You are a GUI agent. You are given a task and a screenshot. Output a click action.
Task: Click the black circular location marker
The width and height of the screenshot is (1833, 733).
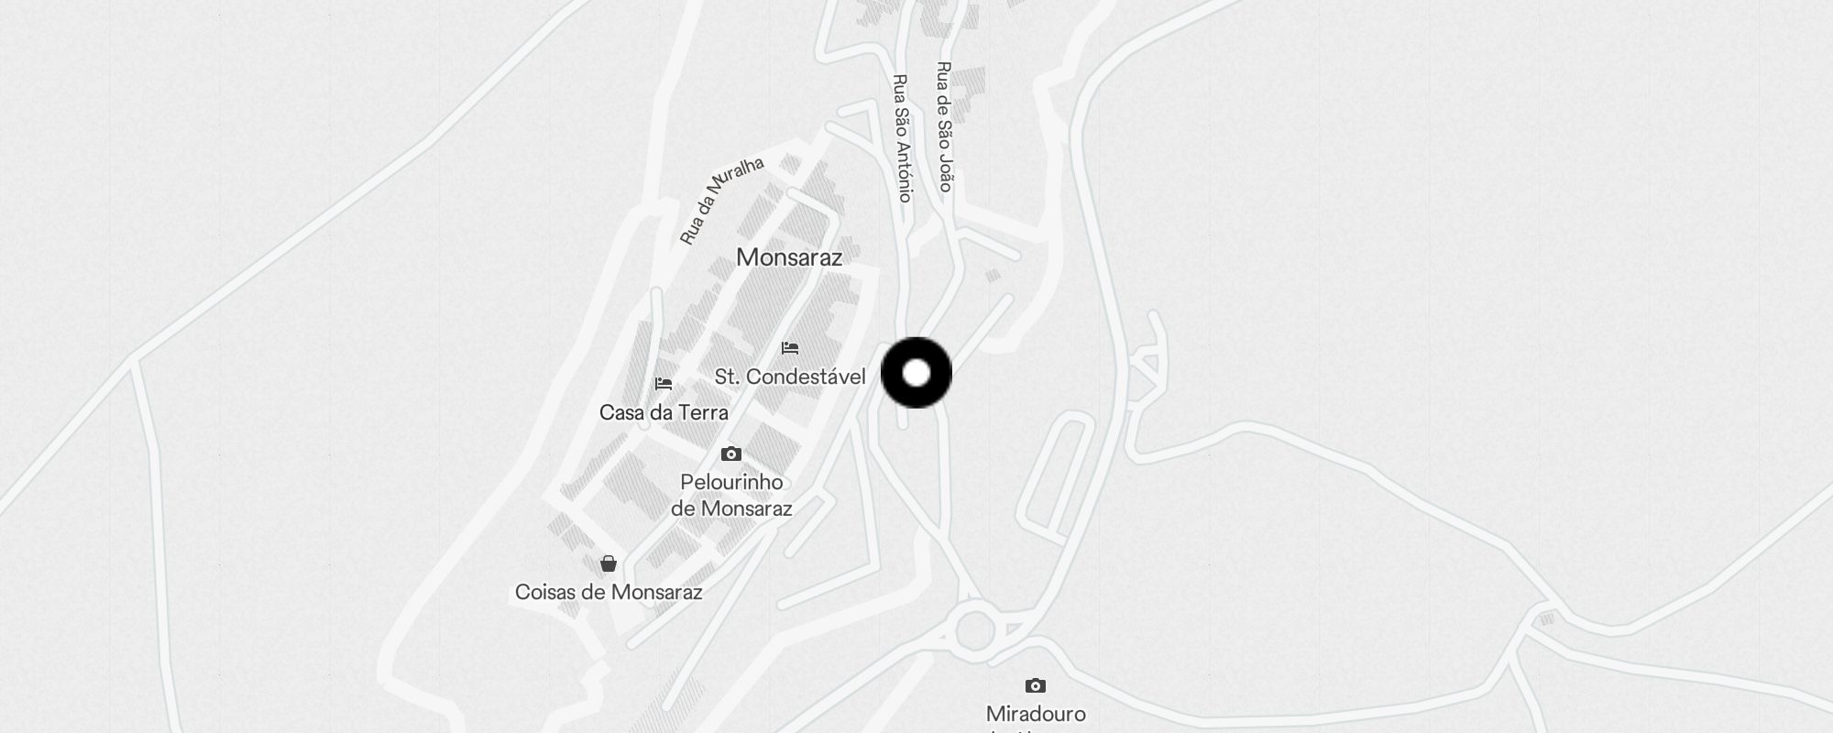916,373
